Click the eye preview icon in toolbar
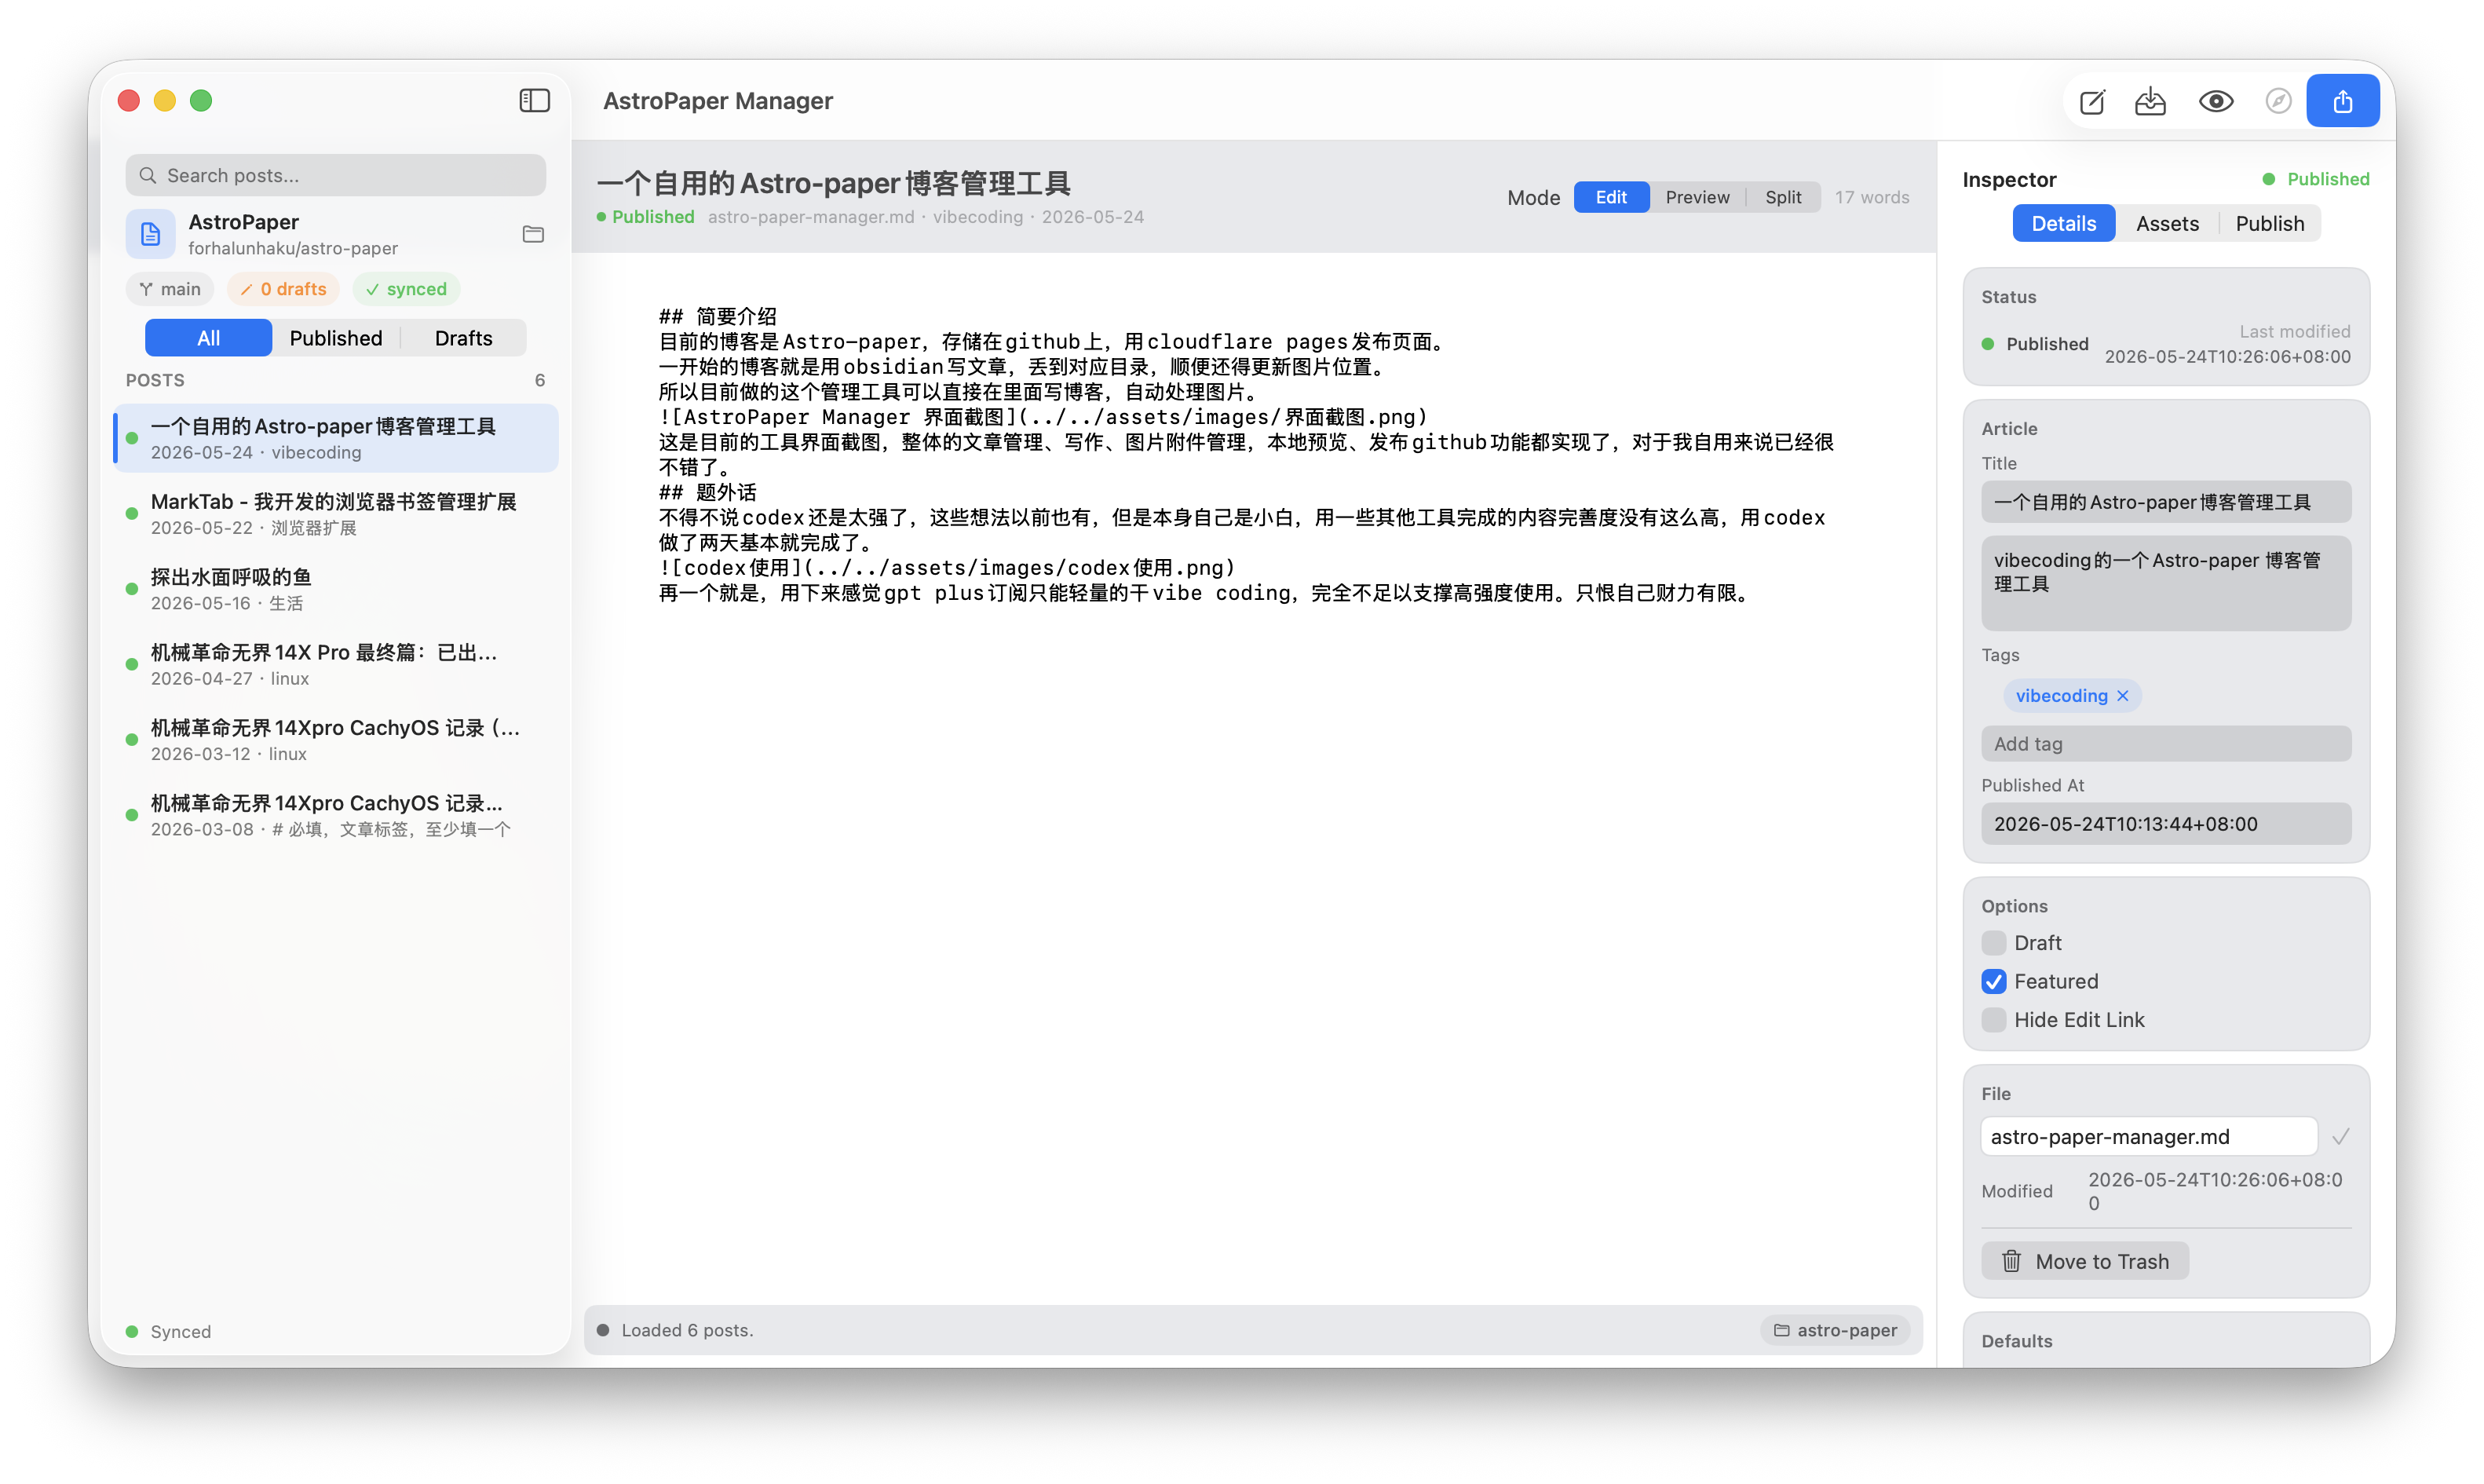The width and height of the screenshot is (2484, 1484). (2216, 101)
